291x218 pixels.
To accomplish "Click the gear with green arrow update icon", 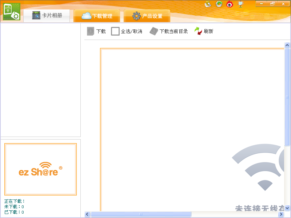I will (x=219, y=4).
